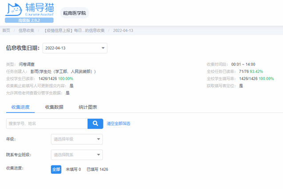Focus the 搜索学号、姓名 search field
Image resolution: width=283 pixels, height=189 pixels.
[47, 123]
